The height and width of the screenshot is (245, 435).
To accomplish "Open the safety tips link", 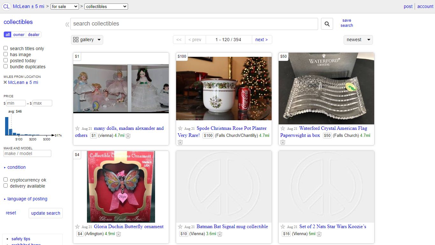I will coord(21,239).
